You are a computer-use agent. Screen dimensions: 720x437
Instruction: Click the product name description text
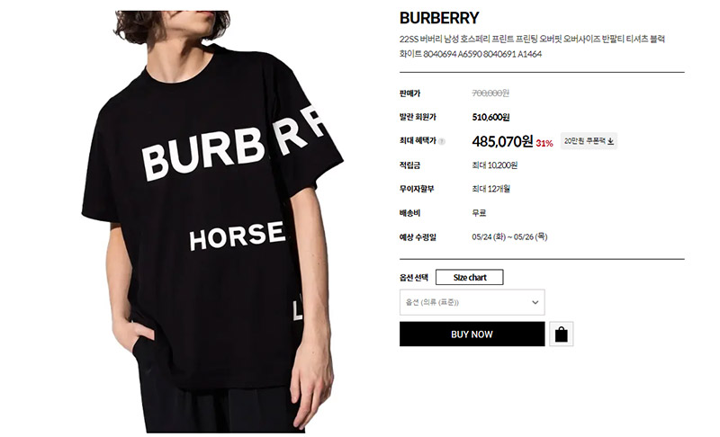[532, 47]
